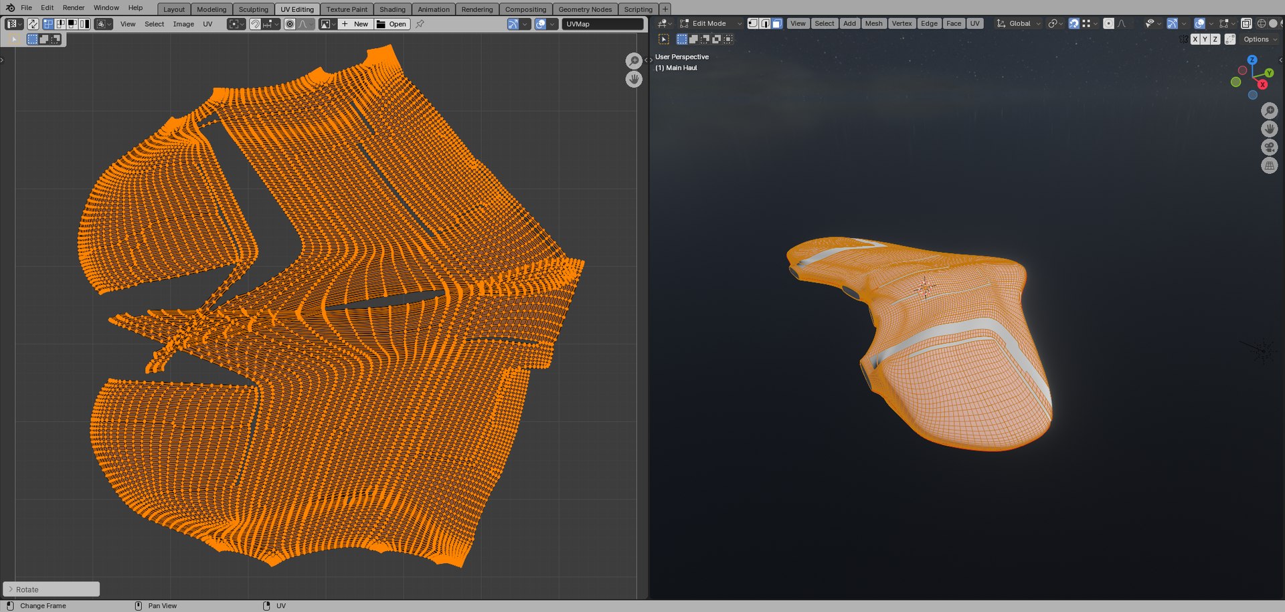Image resolution: width=1285 pixels, height=612 pixels.
Task: Open the UV editor pivot point dropdown
Action: (236, 24)
